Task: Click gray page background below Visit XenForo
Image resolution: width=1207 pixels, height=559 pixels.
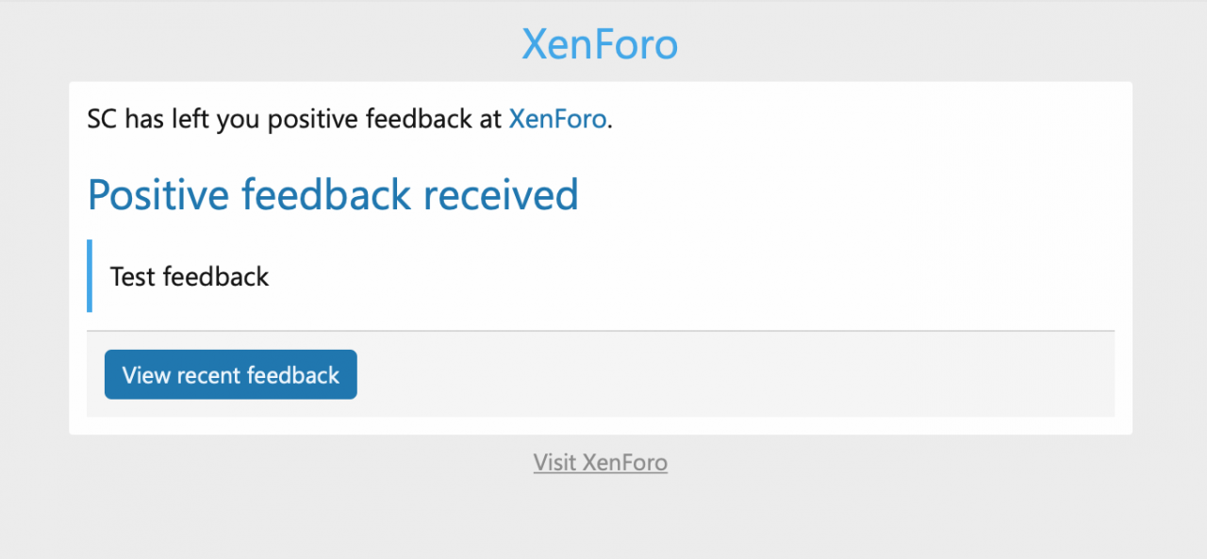Action: 600,518
